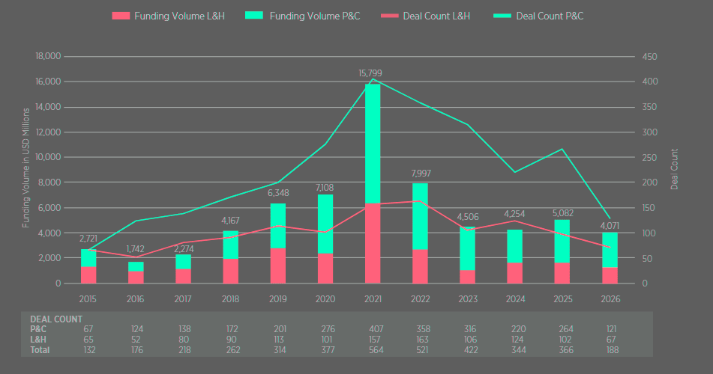Select the 2022 bar labeled 7,997
Viewport: 713px width, 374px height.
tap(420, 233)
